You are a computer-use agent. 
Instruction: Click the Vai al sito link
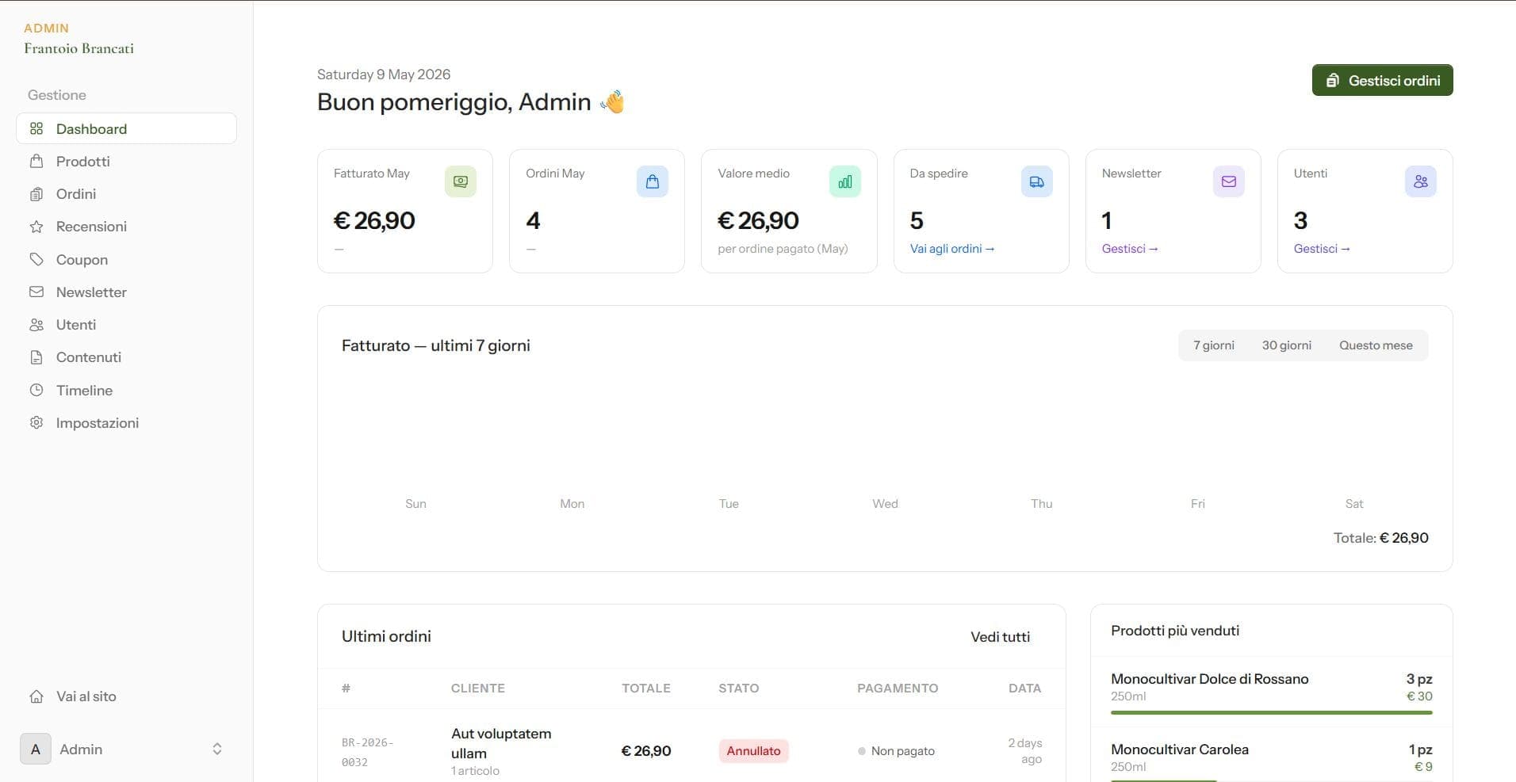pos(126,696)
